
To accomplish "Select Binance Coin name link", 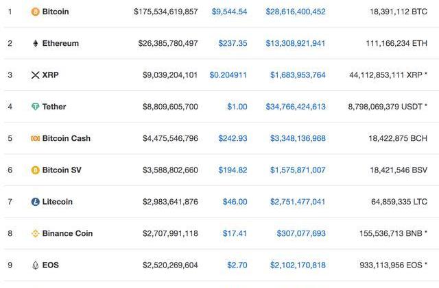I will 67,233.
